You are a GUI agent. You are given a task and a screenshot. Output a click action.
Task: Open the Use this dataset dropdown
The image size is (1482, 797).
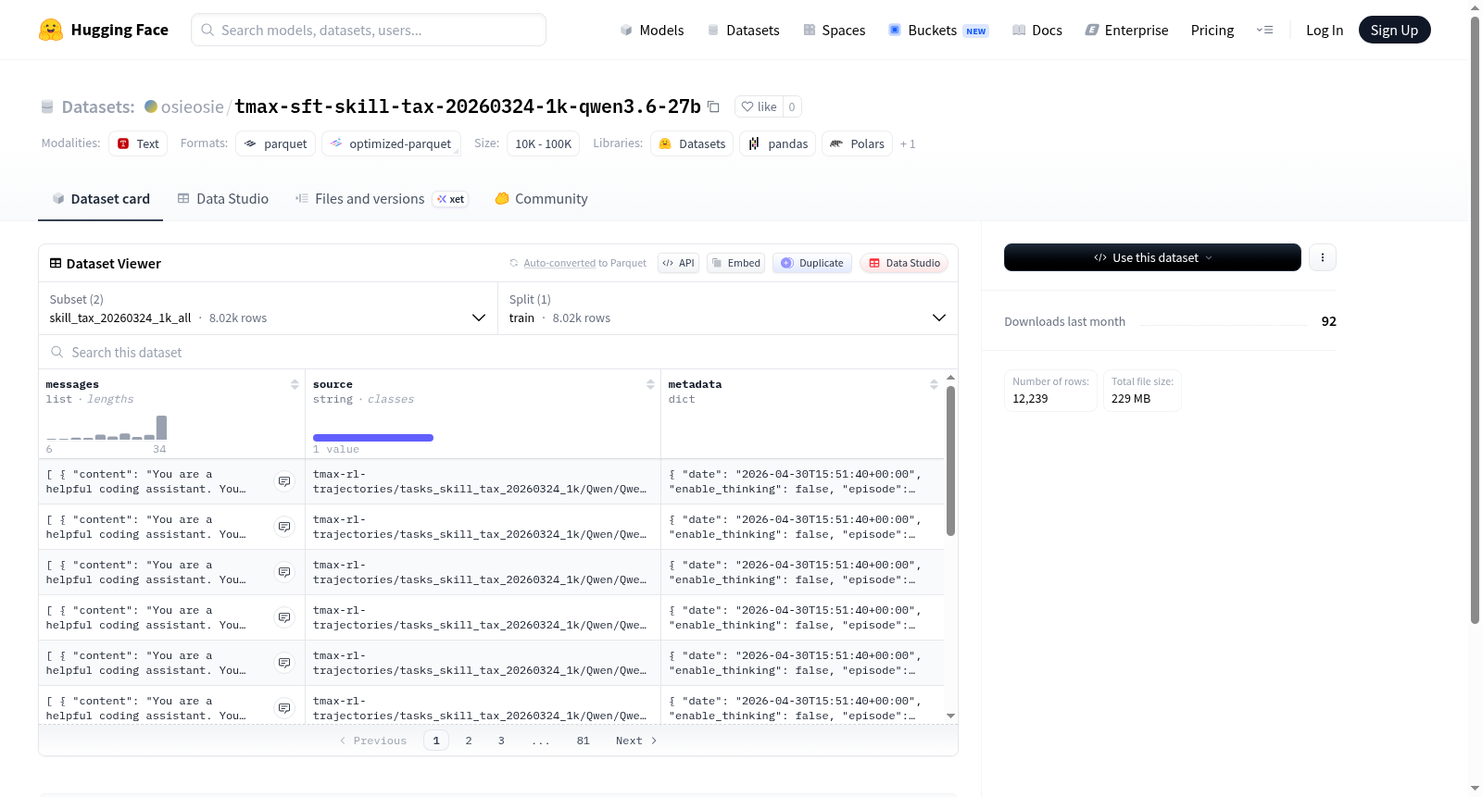click(1152, 257)
